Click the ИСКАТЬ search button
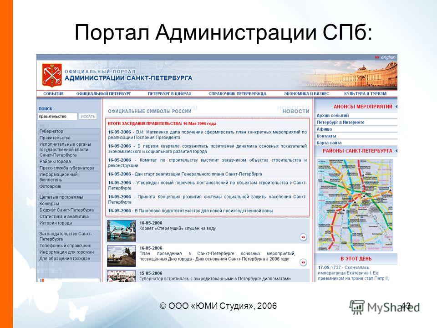The width and height of the screenshot is (437, 328). (x=87, y=116)
